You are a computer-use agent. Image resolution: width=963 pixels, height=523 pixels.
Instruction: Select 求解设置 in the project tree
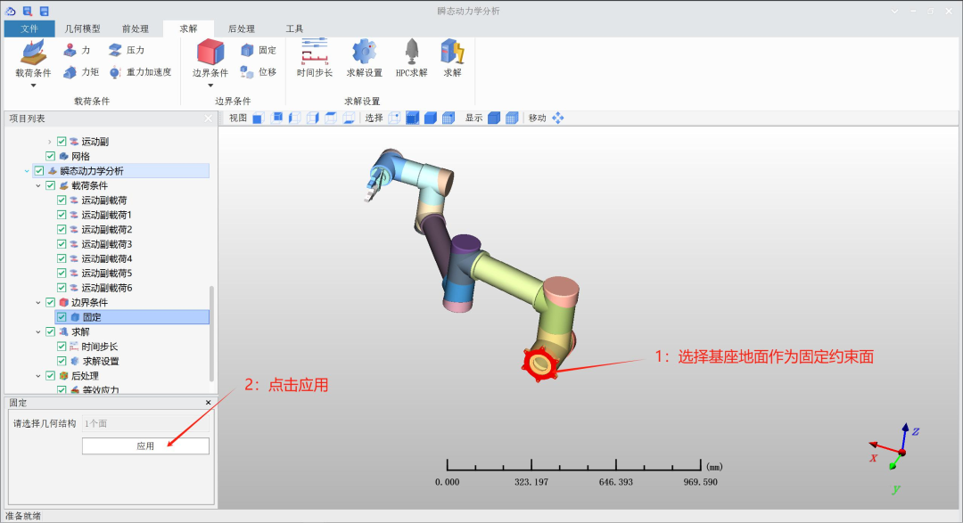(x=101, y=361)
